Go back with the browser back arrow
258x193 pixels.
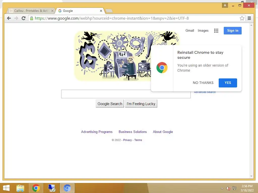(x=9, y=18)
